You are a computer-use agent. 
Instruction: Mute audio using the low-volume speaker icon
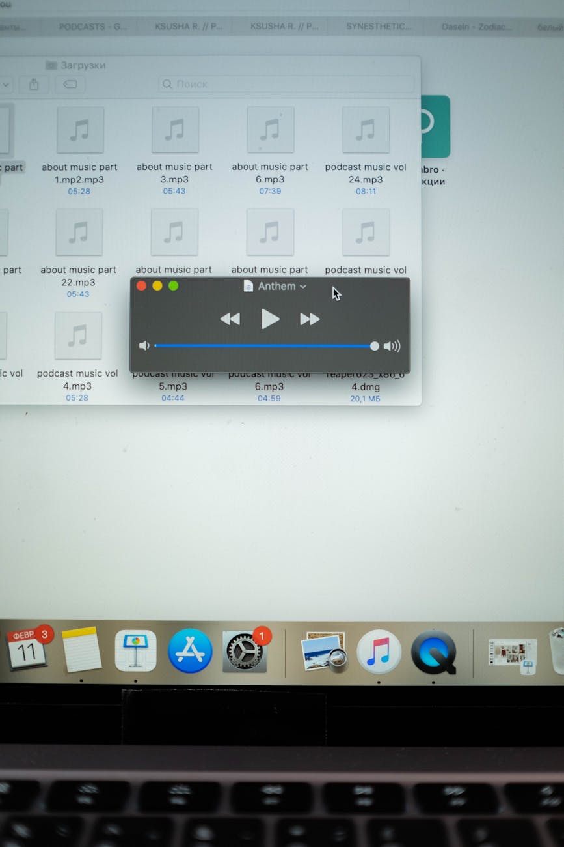tap(144, 345)
